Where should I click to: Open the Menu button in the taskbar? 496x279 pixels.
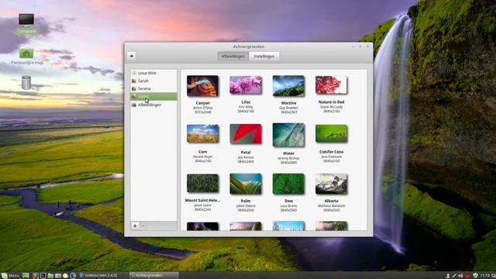pos(10,276)
